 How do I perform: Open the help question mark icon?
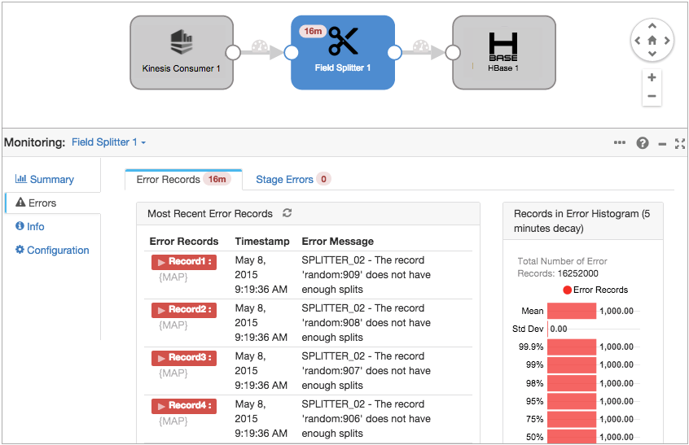(643, 143)
